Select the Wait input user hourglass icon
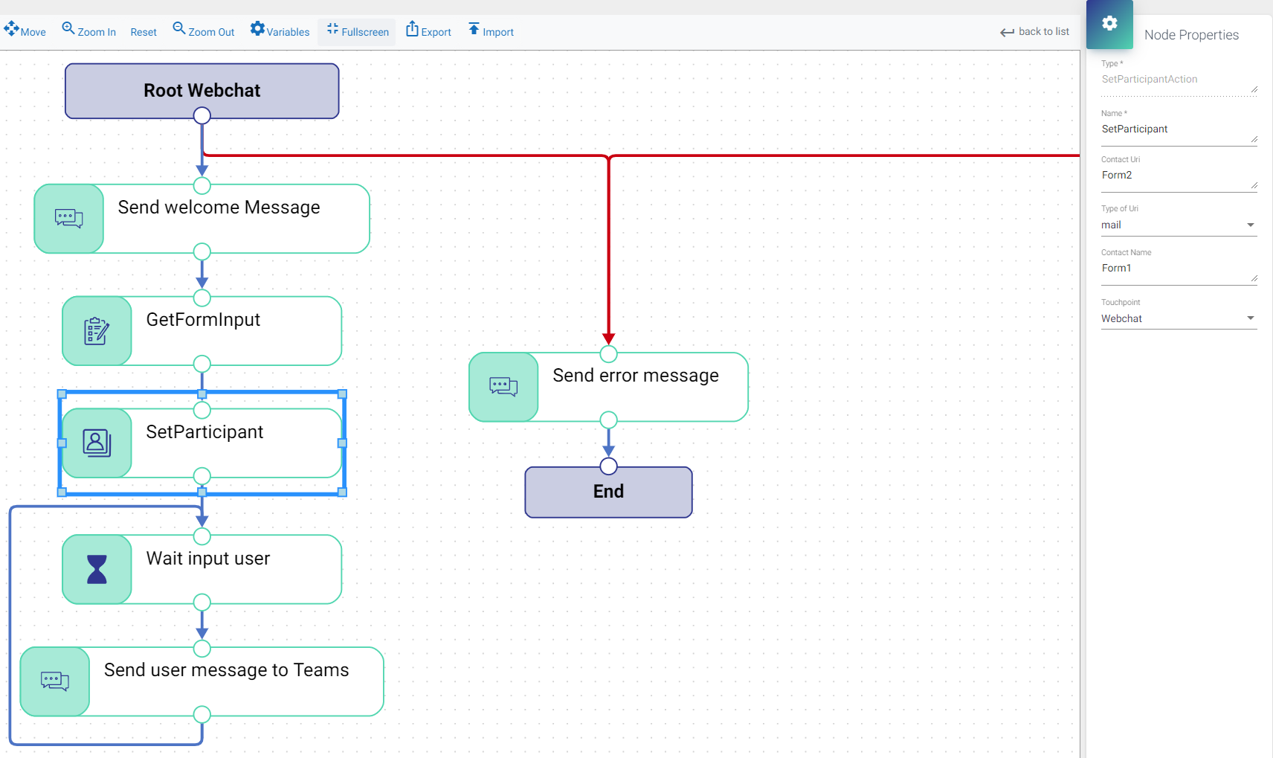This screenshot has height=758, width=1273. 97,569
